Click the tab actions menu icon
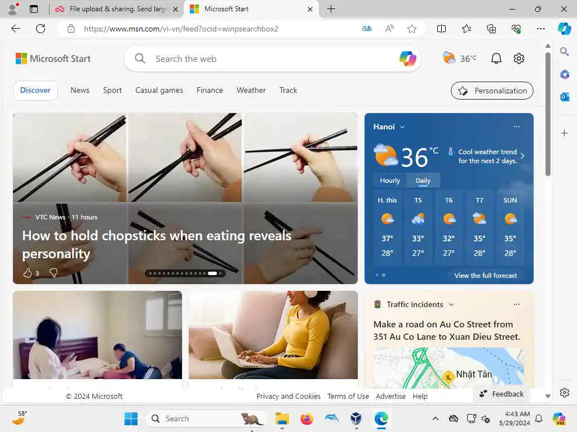Screen dimensions: 577x432 (33, 9)
